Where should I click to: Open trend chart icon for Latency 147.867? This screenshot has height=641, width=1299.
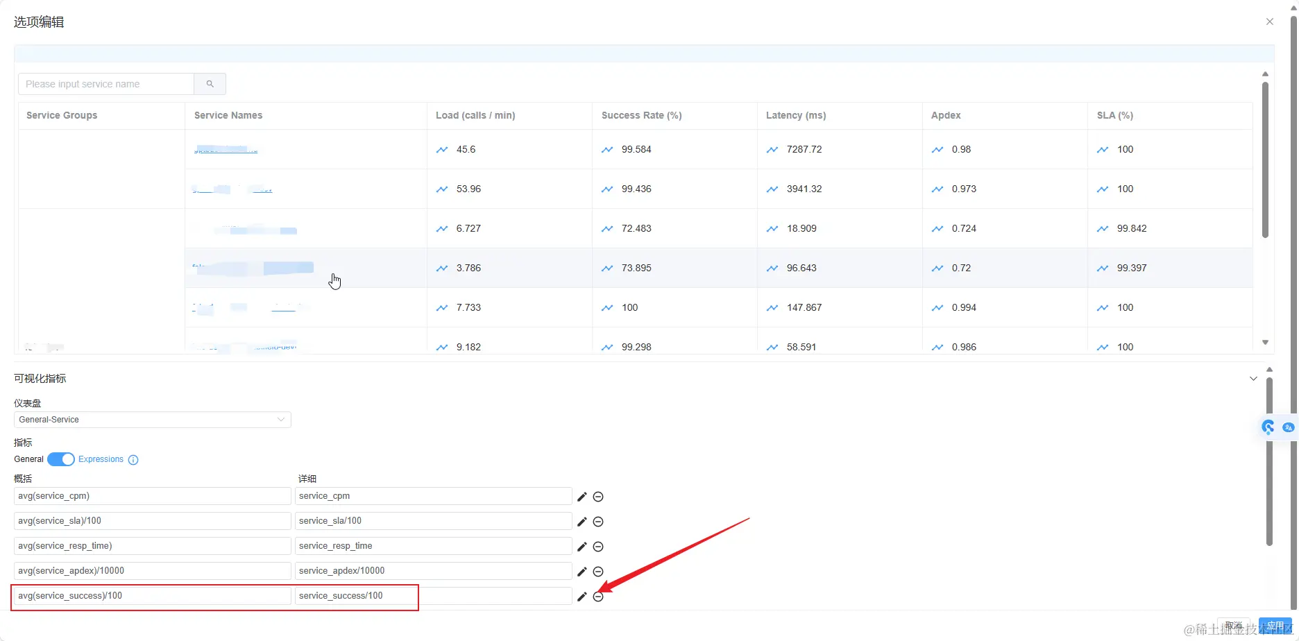(772, 308)
